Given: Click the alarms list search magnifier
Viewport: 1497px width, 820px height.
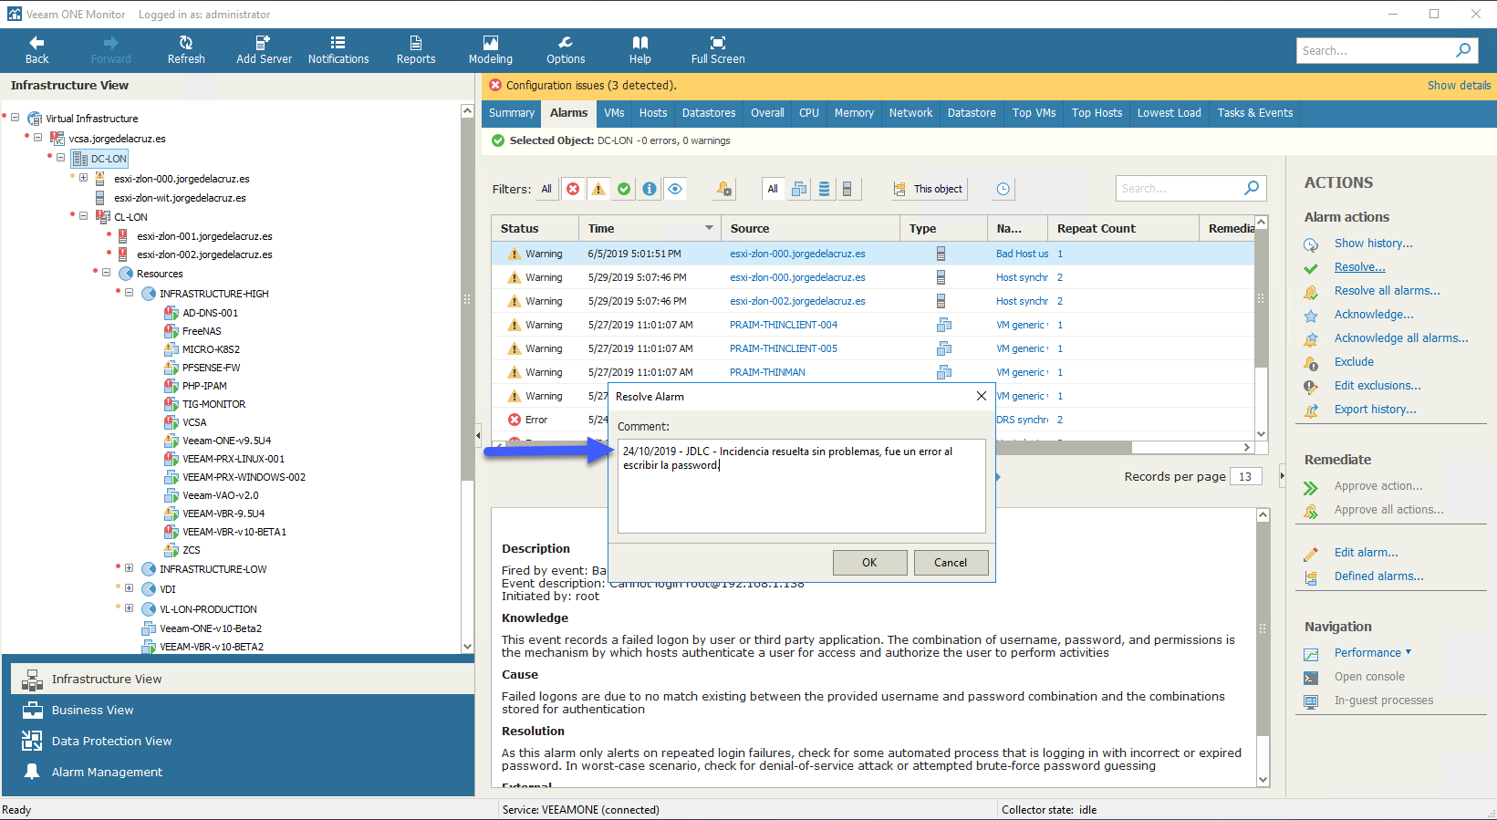Looking at the screenshot, I should click(x=1252, y=188).
